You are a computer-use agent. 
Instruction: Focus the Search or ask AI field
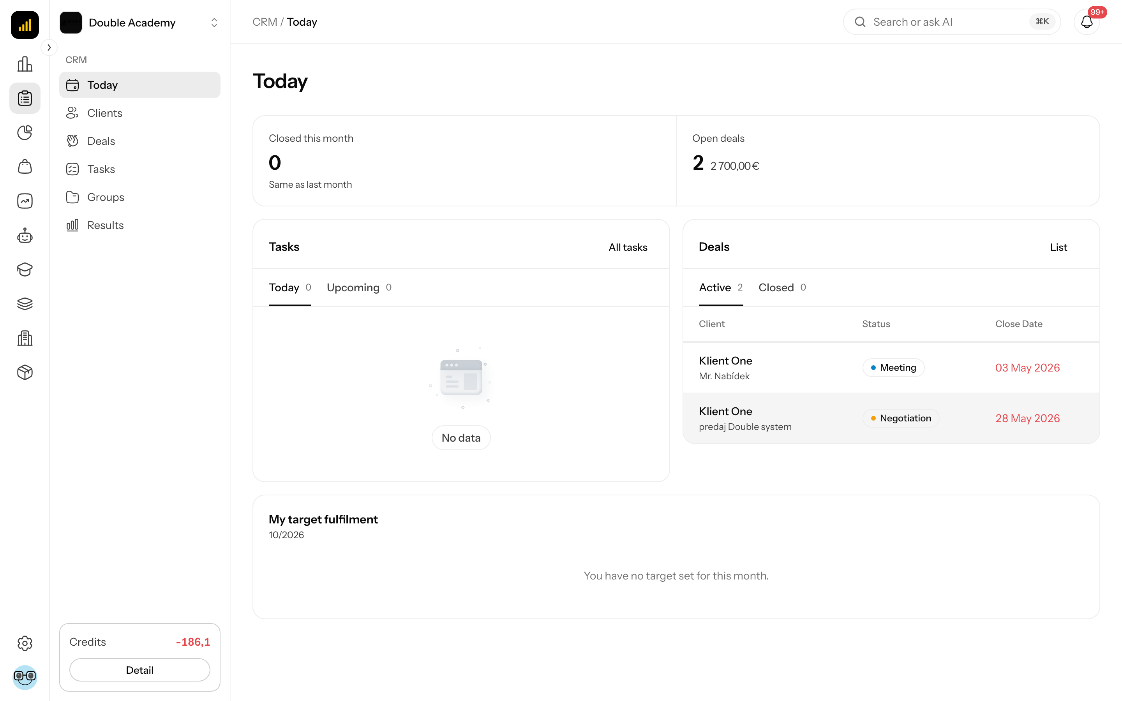(x=951, y=22)
